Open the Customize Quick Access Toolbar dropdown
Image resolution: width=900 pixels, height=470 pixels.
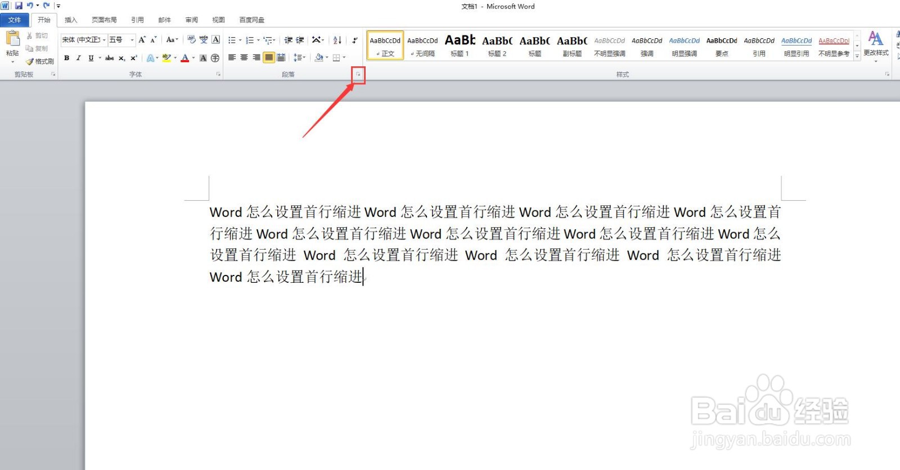point(58,6)
